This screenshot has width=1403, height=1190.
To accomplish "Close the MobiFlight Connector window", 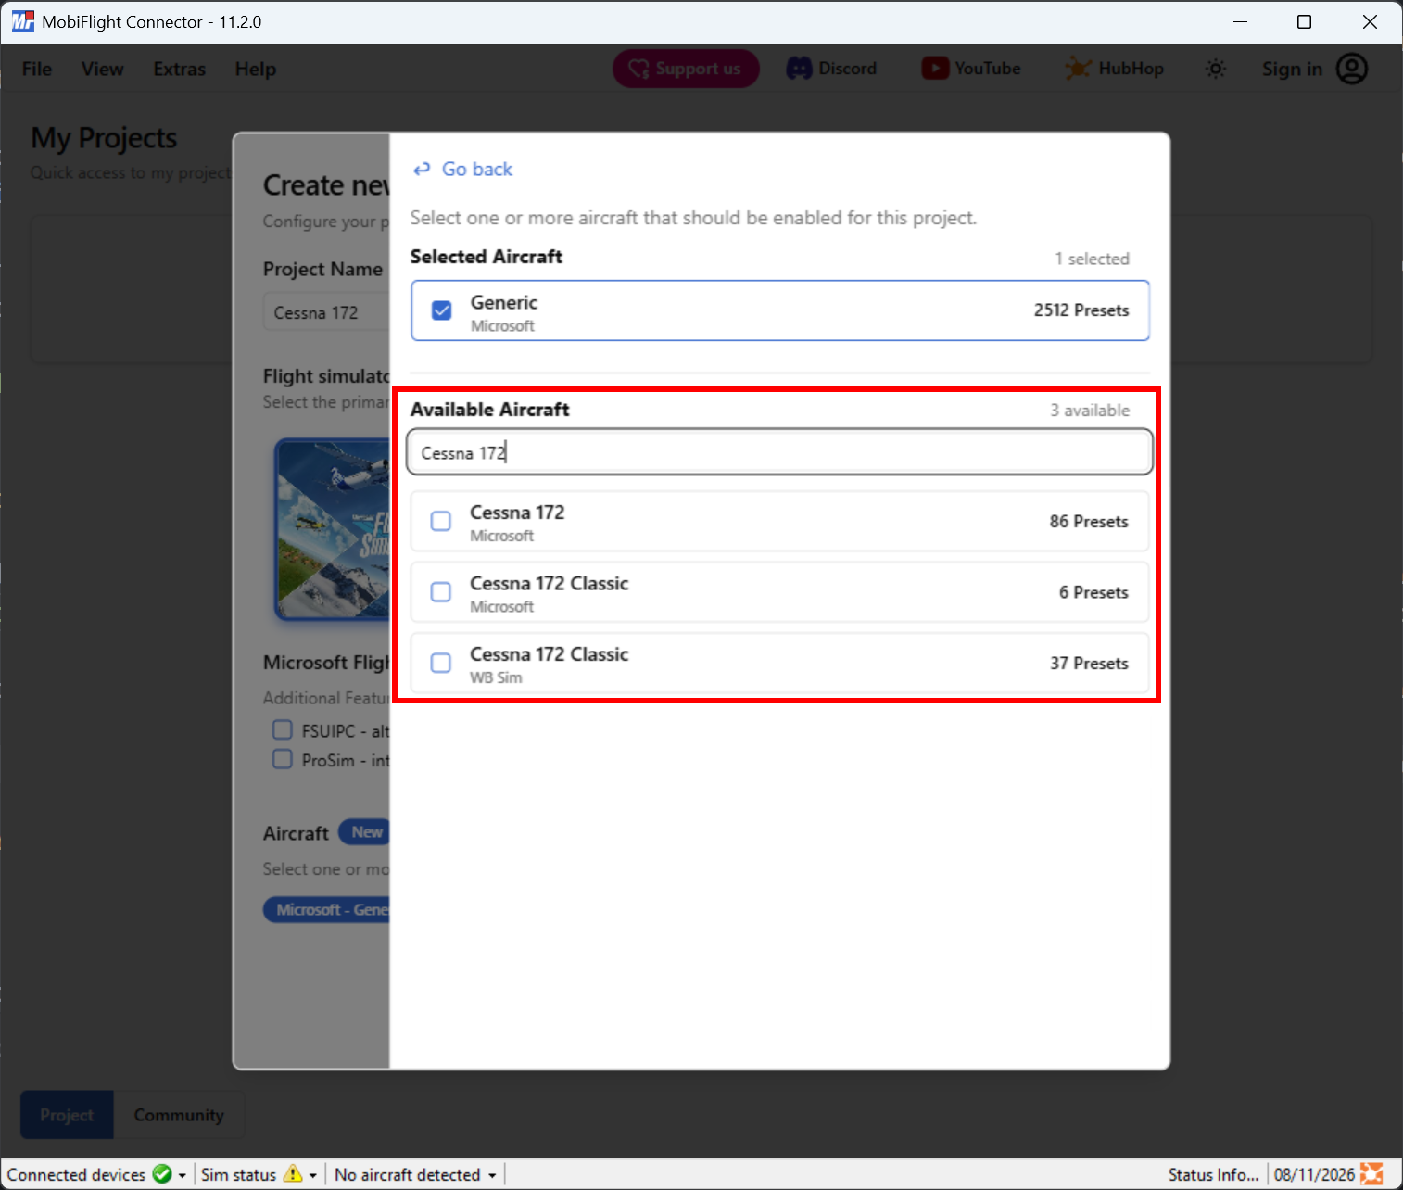I will pyautogui.click(x=1370, y=21).
